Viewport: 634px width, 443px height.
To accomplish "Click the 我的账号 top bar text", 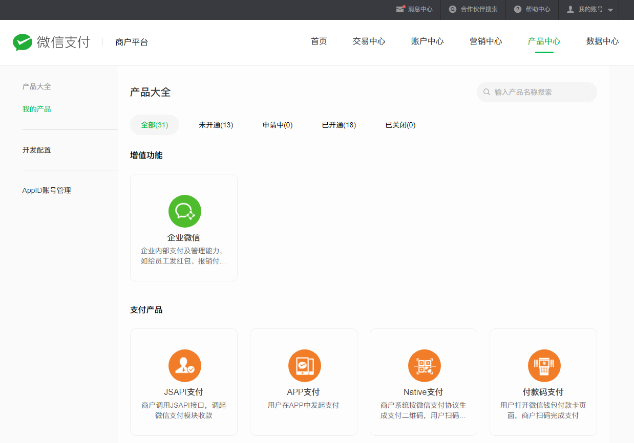I will click(590, 9).
